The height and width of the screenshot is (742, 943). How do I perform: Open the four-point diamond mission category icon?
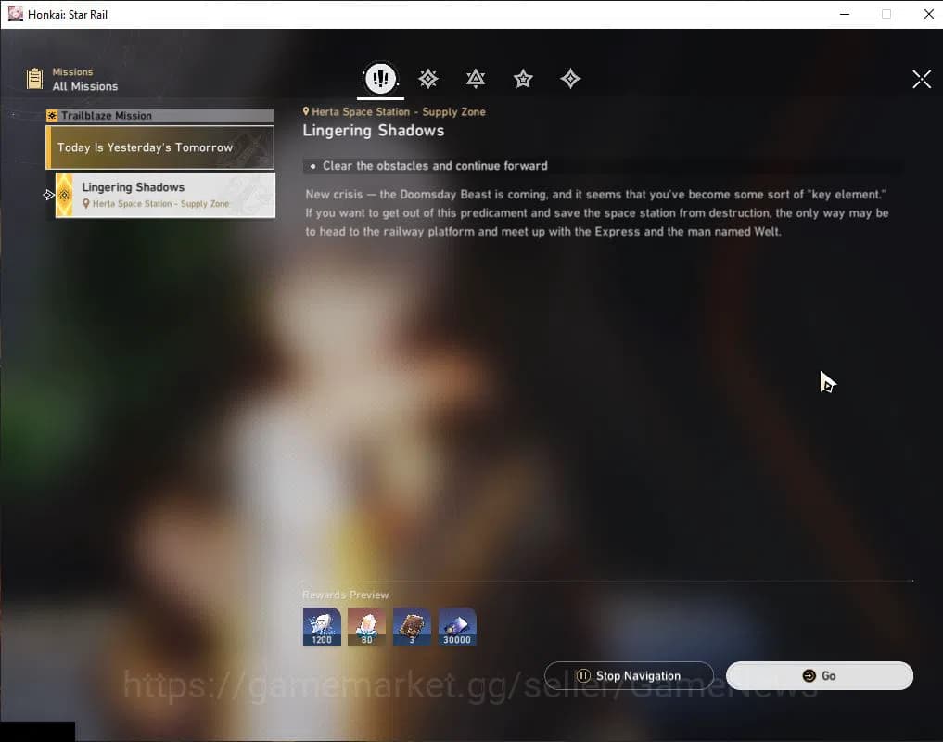570,79
